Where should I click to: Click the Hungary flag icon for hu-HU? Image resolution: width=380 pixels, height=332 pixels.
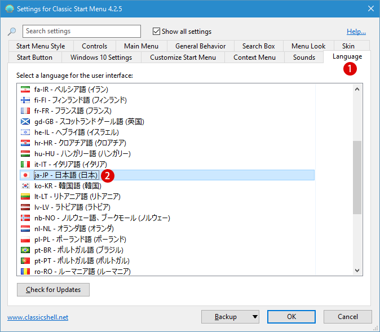pos(25,154)
